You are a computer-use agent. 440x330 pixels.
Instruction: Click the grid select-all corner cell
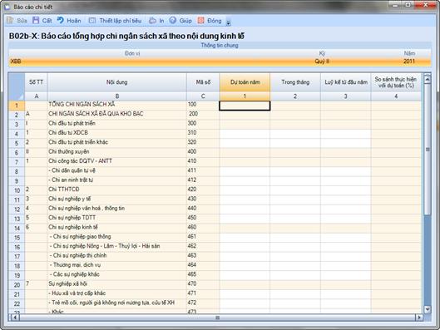point(17,86)
